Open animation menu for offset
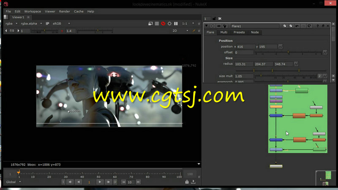 [x=325, y=52]
